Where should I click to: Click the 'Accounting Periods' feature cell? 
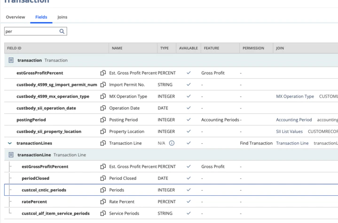coord(220,120)
